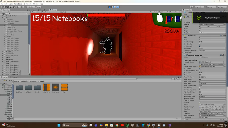The height and width of the screenshot is (128, 228).
Task: Switch to the Asset Store tab
Action: (x=43, y=10)
